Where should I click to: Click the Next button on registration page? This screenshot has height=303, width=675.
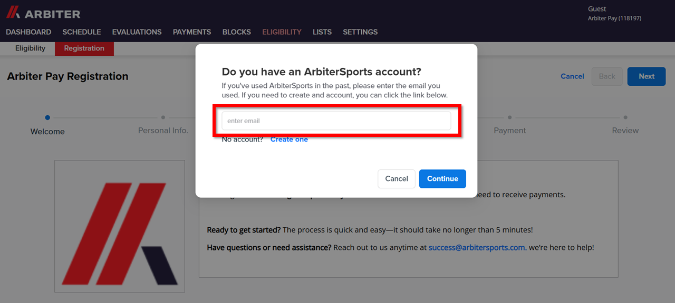pos(647,76)
